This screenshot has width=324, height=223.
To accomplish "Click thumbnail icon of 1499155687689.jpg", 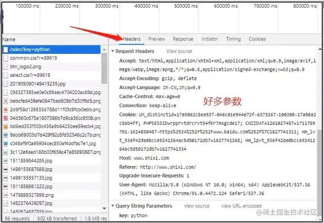I will [x=6, y=169].
